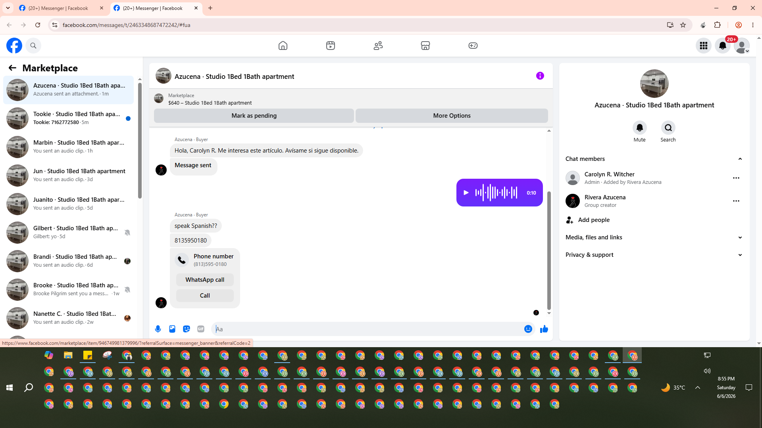Open the Facebook menu grid icon

point(704,46)
